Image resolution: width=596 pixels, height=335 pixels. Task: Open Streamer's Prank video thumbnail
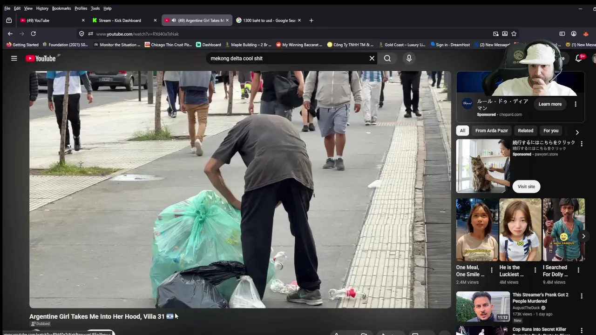(483, 307)
